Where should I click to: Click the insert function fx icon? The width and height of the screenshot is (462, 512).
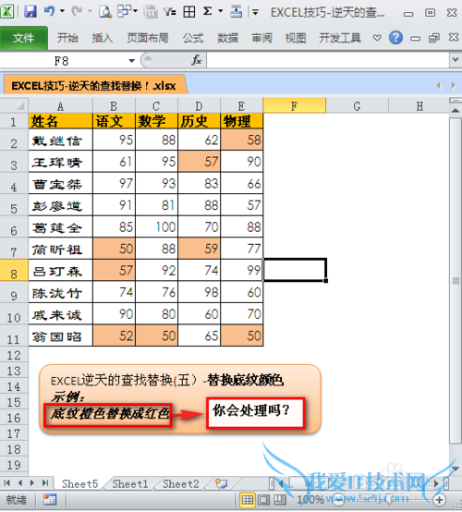[197, 60]
